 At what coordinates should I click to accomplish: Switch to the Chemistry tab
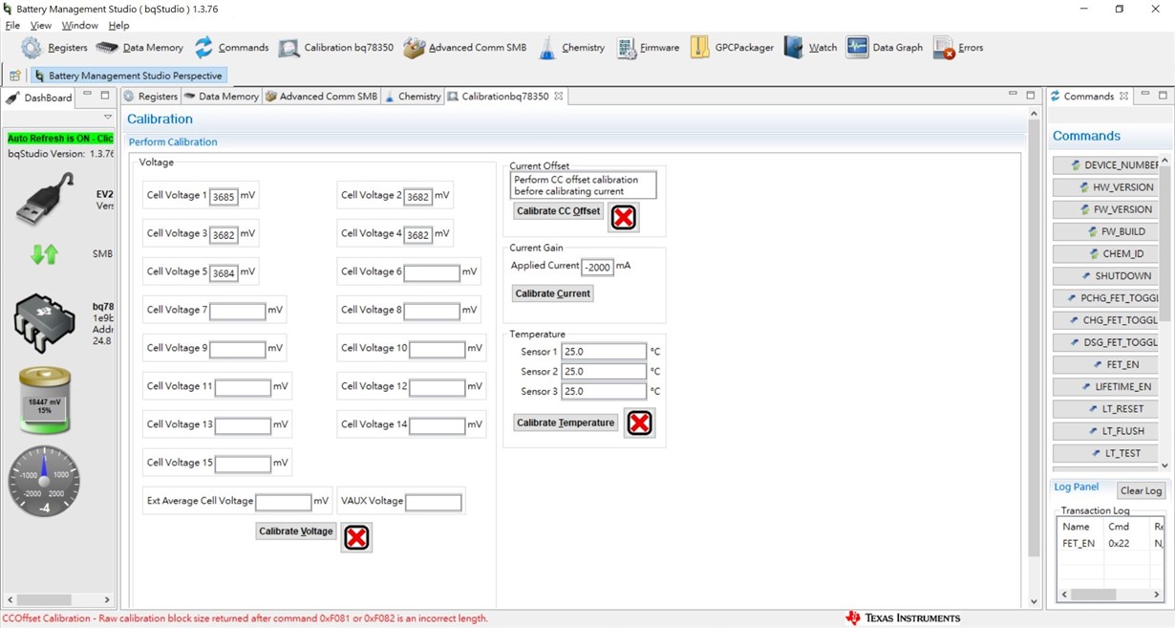[413, 97]
